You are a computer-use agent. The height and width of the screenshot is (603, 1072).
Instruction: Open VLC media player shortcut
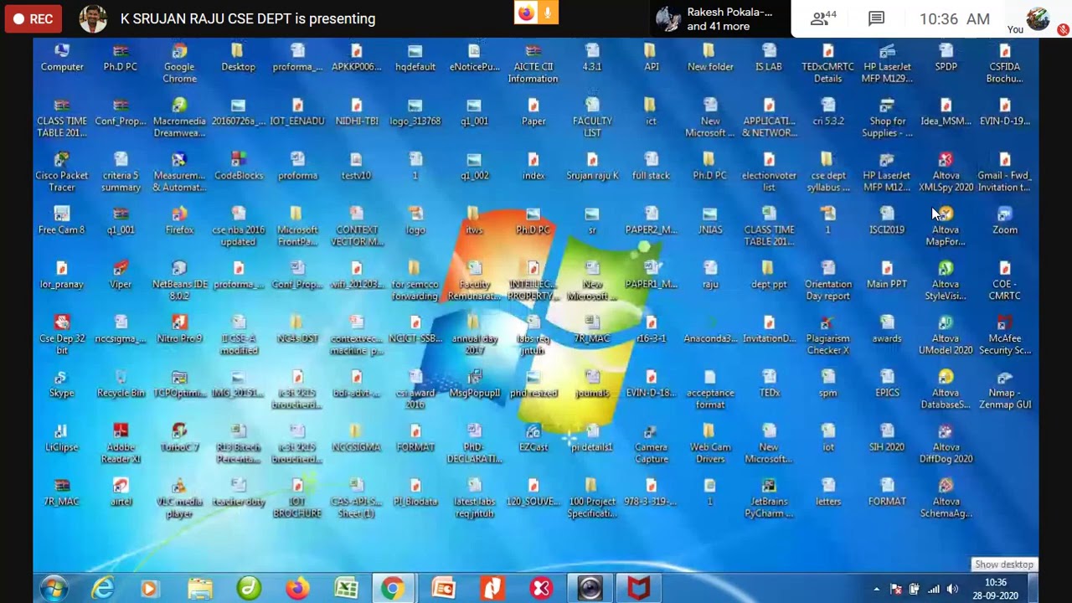point(179,499)
